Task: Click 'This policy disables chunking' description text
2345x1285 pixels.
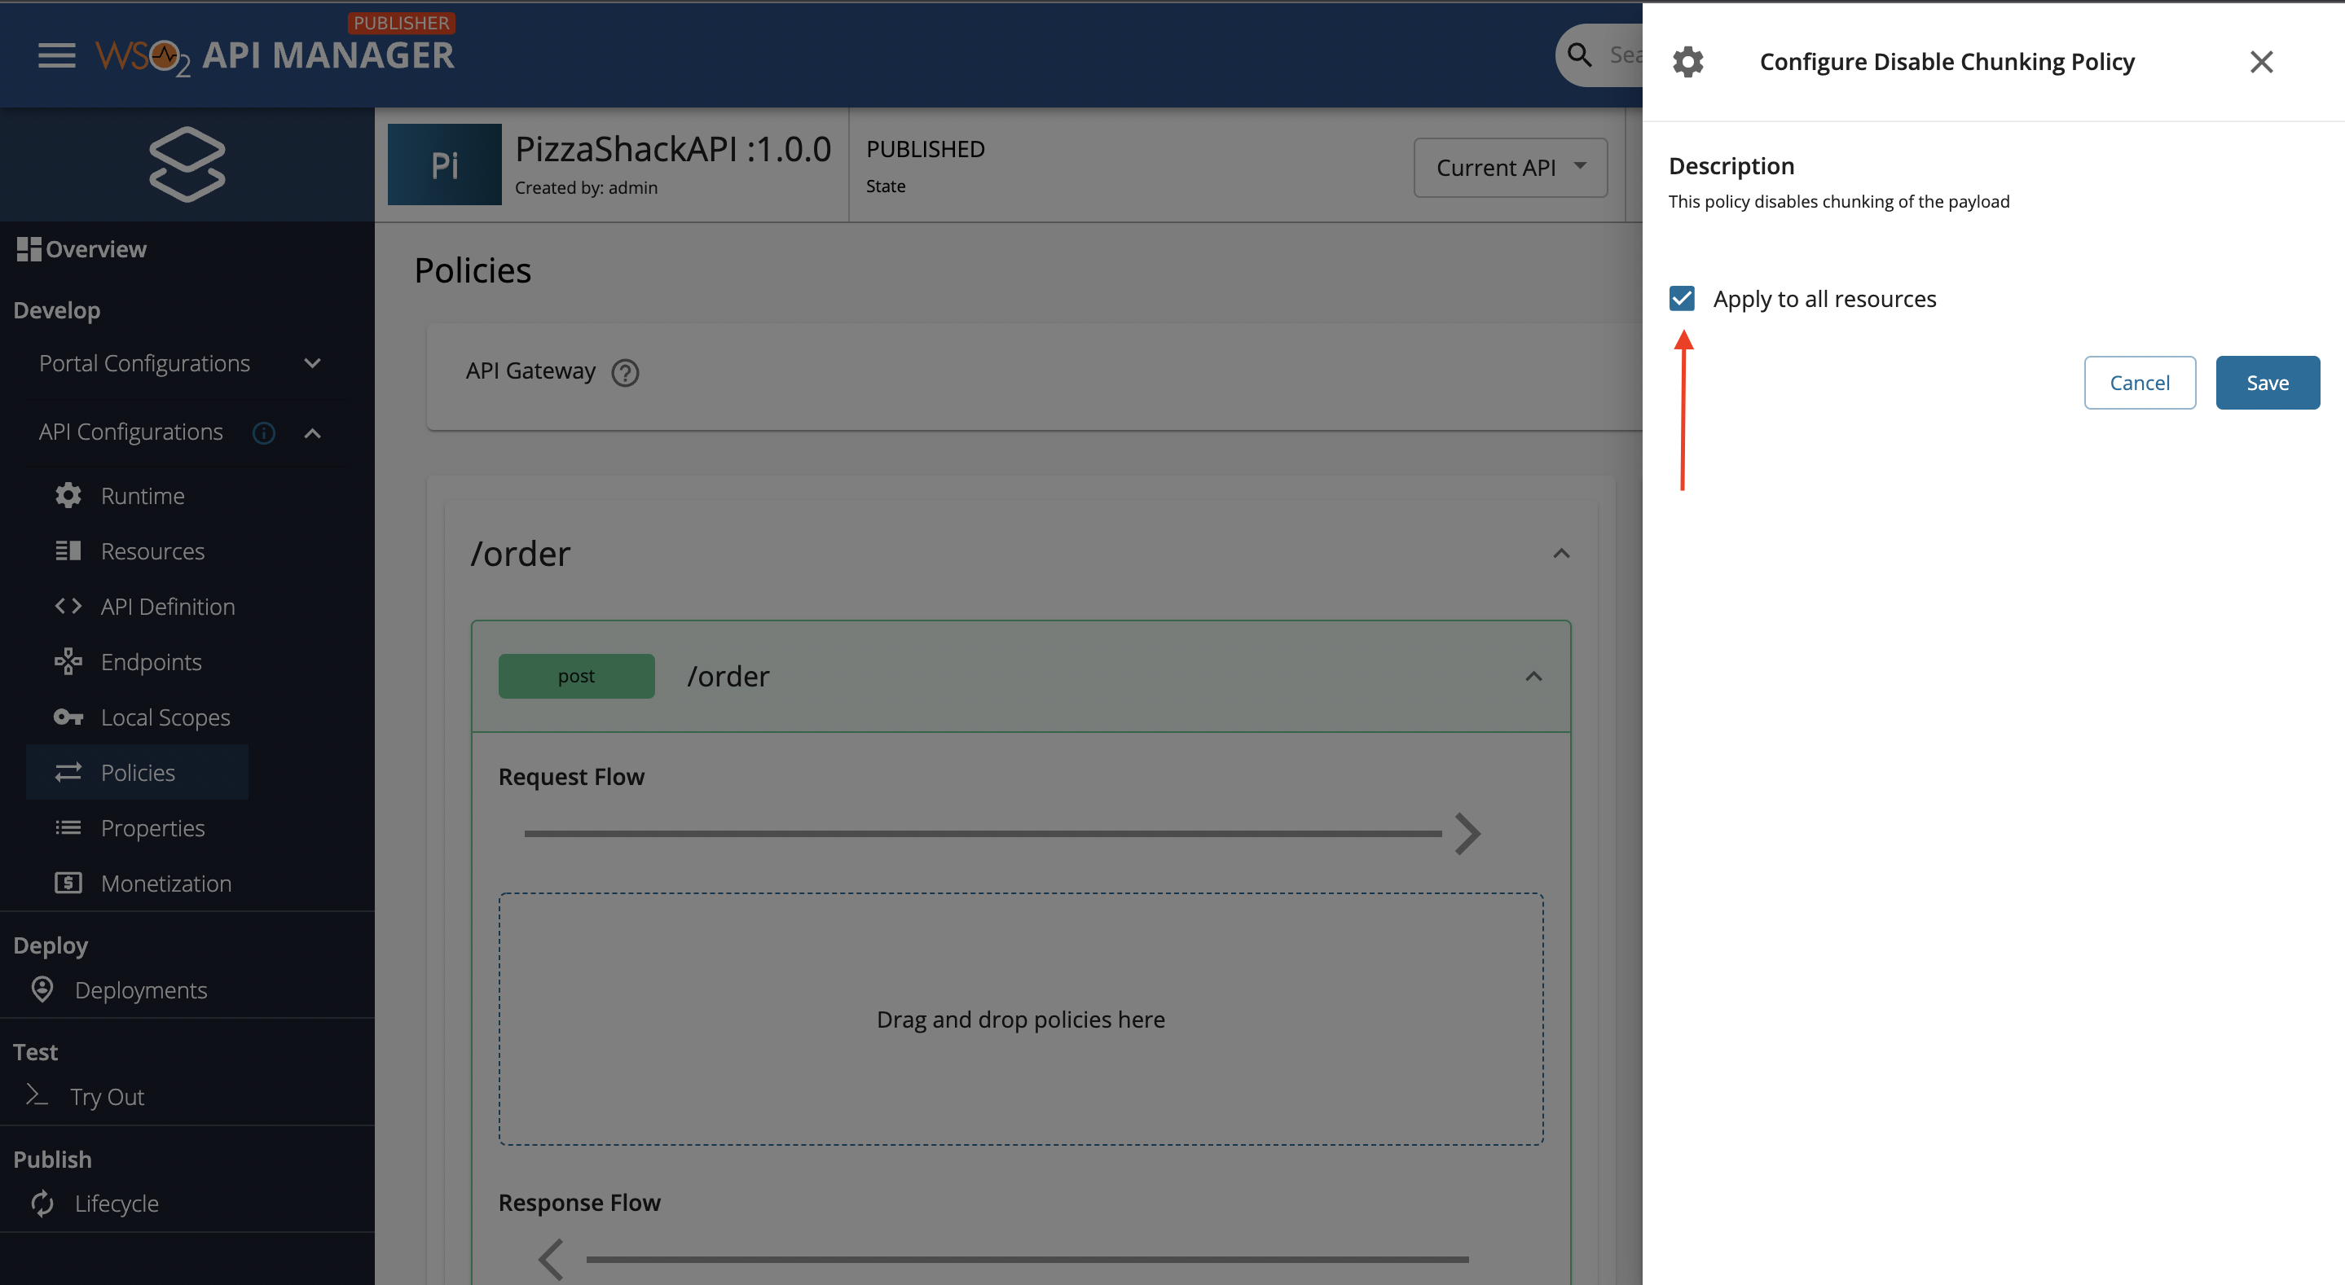Action: click(x=1839, y=201)
